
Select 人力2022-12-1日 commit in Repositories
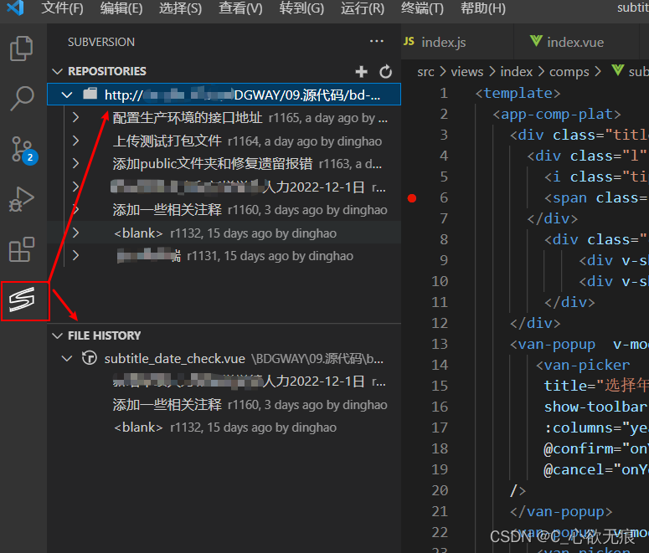coord(224,187)
